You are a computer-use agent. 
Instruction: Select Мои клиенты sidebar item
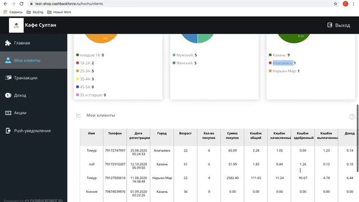pyautogui.click(x=34, y=60)
